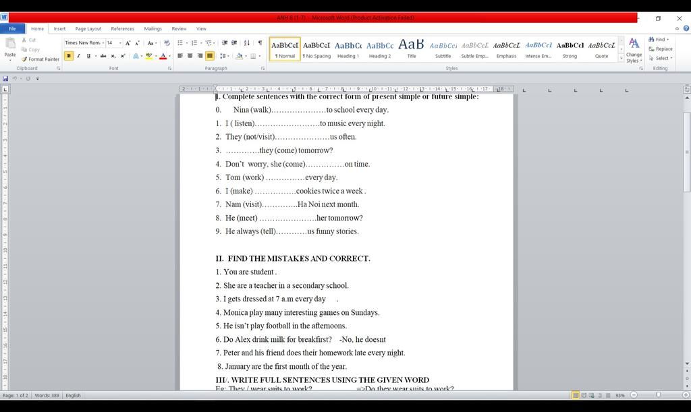Screen dimensions: 691x412
Task: Click the Find button
Action: (x=659, y=39)
